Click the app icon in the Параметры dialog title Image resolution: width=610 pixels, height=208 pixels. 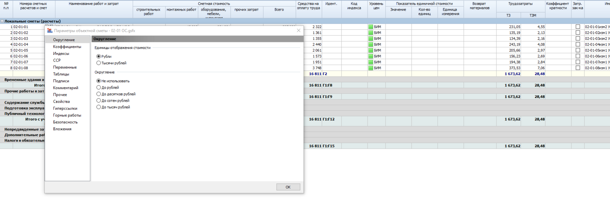[50, 31]
